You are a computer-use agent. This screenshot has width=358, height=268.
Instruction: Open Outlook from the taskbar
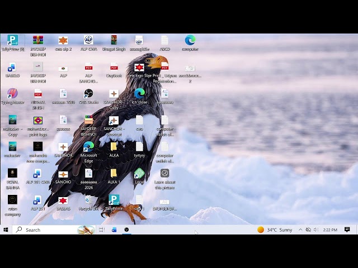click(114, 229)
